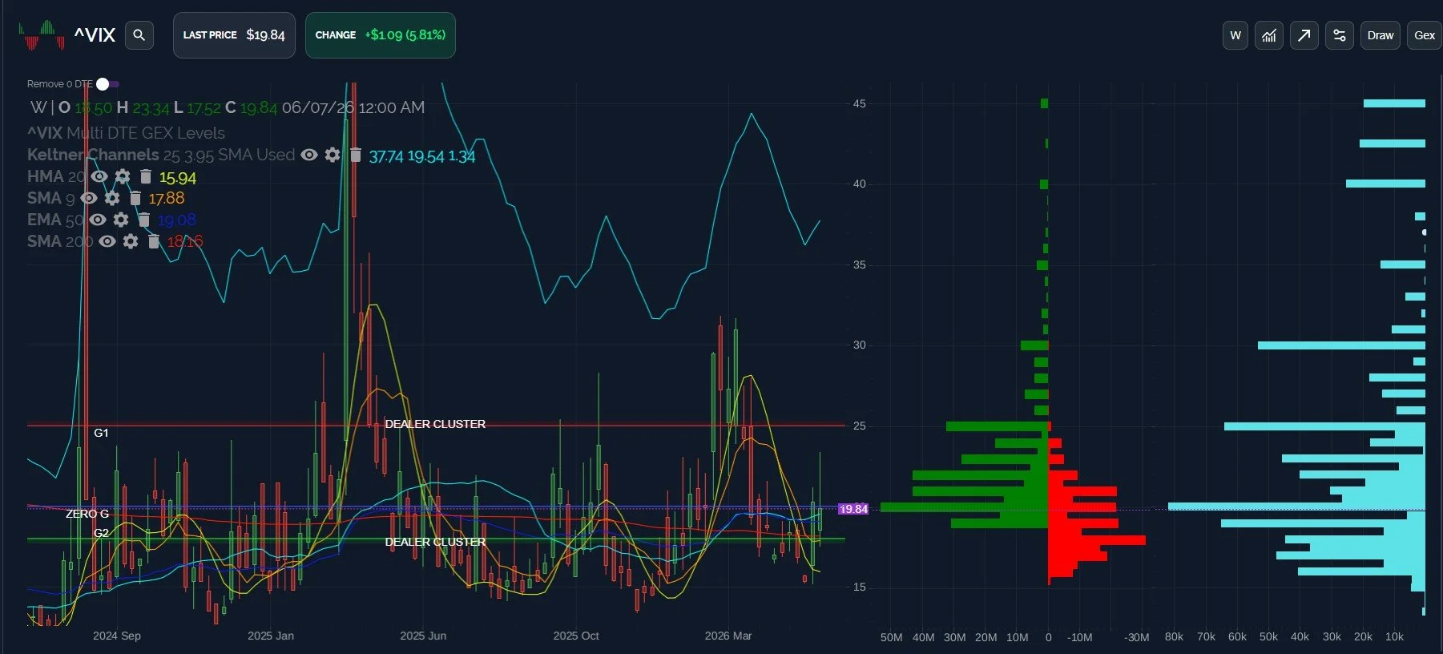
Task: Click the 2025 Jun date label
Action: [423, 636]
